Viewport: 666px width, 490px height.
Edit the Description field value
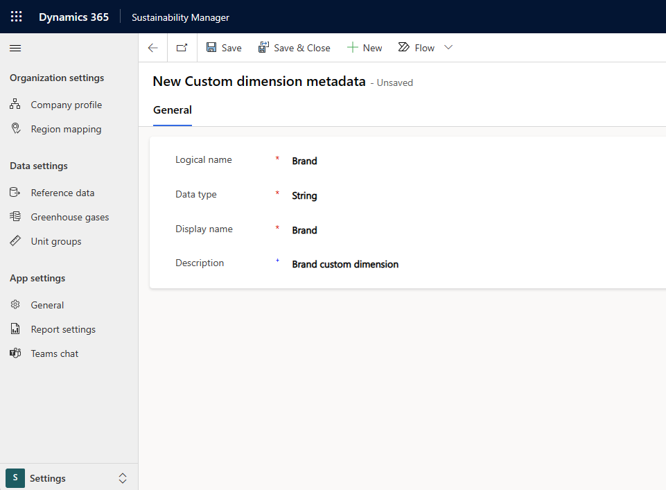(x=416, y=264)
